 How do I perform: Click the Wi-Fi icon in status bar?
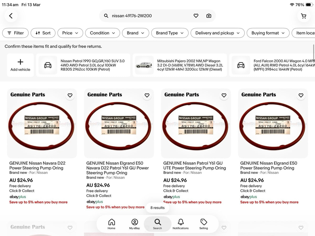292,5
